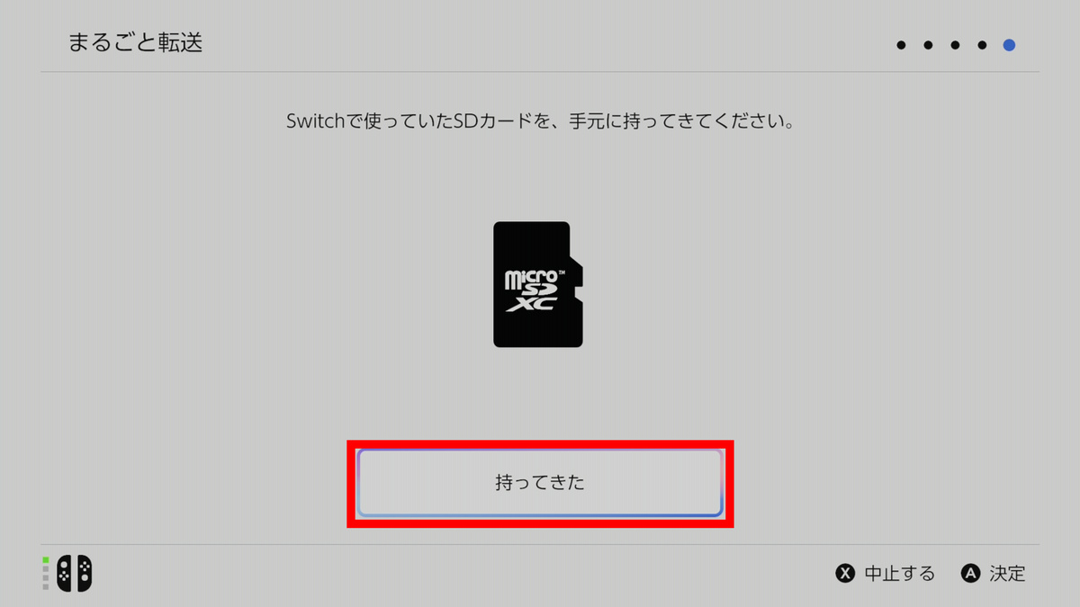Click the gray battery segments below green light
1080x607 pixels.
45,578
